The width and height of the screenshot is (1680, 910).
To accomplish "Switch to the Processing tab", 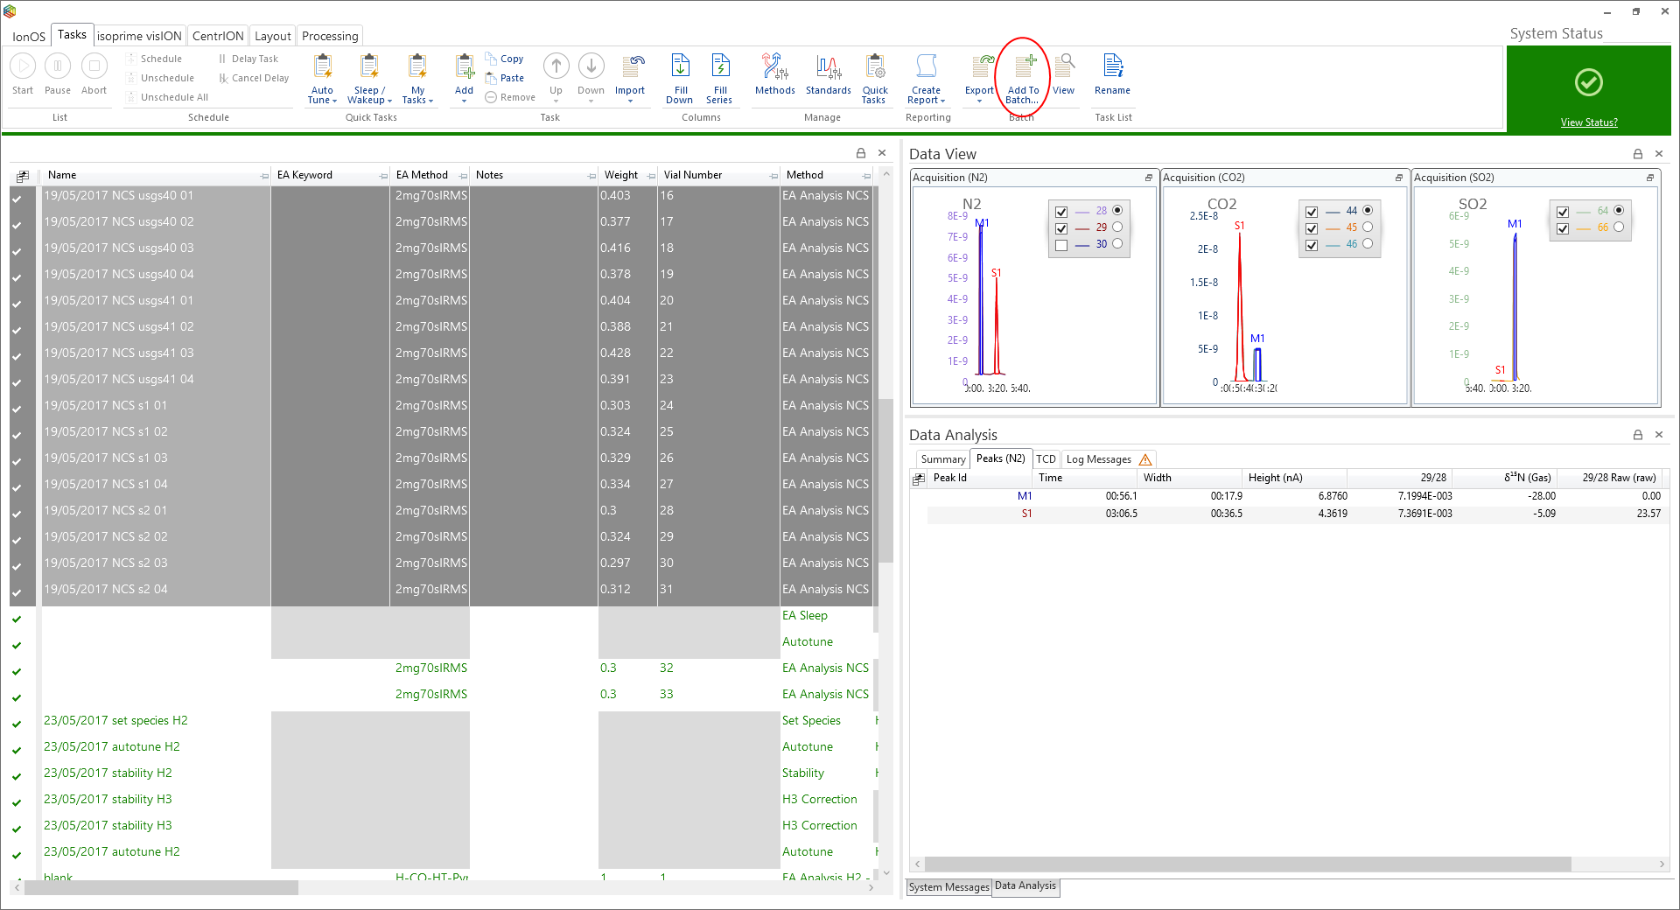I will (x=330, y=36).
